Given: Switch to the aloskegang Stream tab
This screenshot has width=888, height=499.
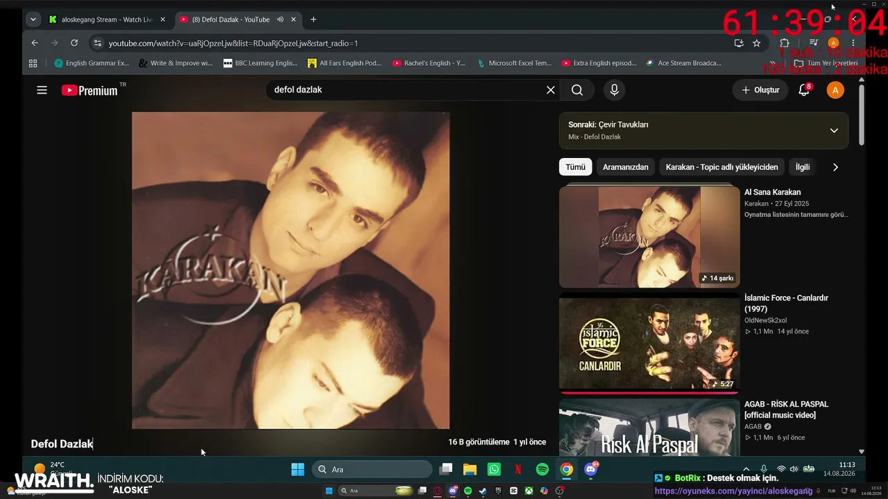Looking at the screenshot, I should point(108,19).
